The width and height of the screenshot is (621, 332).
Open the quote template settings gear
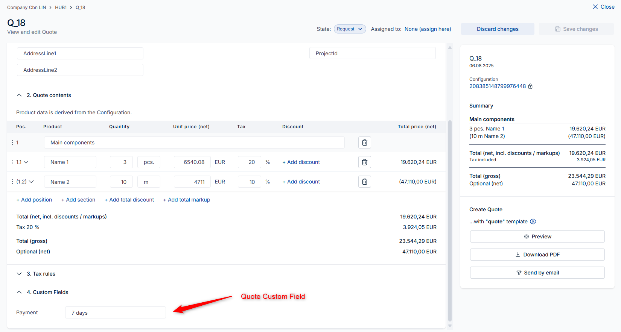tap(533, 221)
